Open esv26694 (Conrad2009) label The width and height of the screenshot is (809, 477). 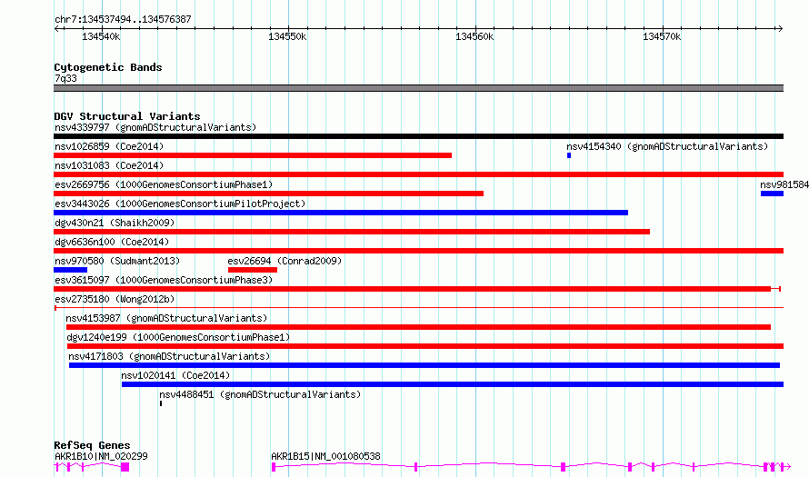click(285, 261)
